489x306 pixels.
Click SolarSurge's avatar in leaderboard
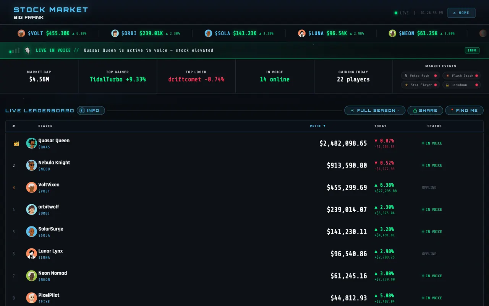click(x=31, y=231)
